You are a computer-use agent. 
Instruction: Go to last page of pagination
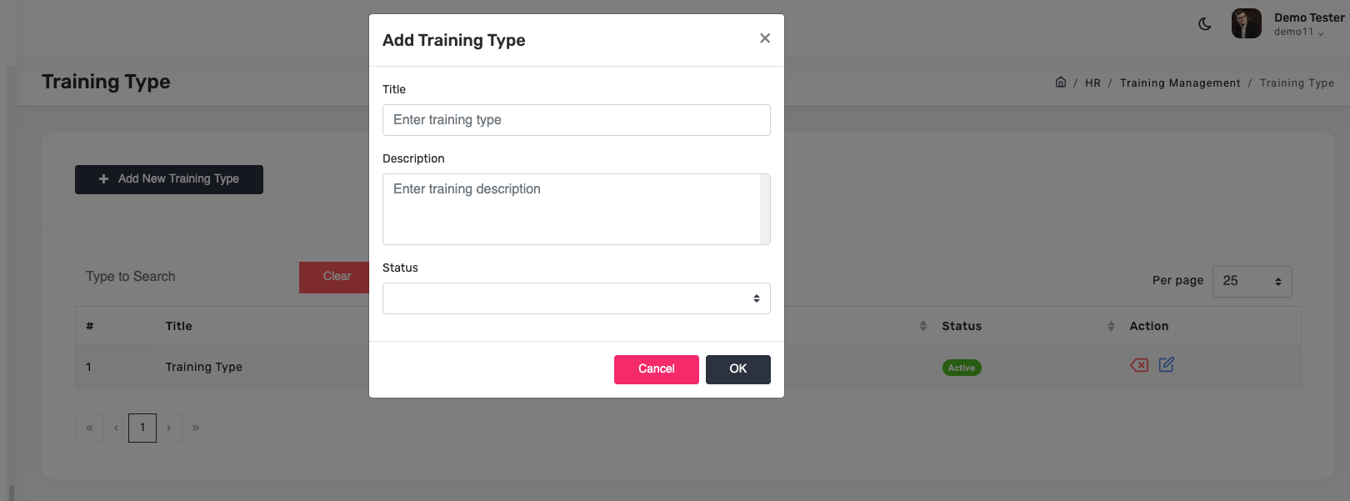[196, 428]
